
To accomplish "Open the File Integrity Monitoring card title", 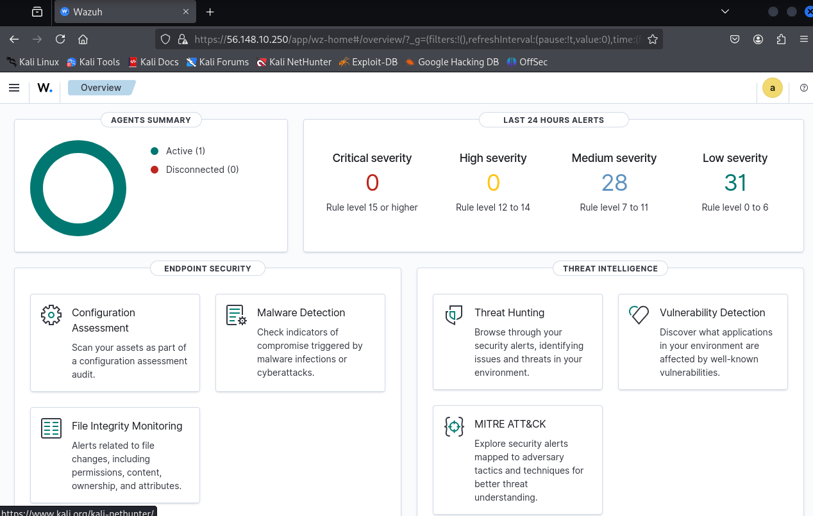I will pos(127,426).
